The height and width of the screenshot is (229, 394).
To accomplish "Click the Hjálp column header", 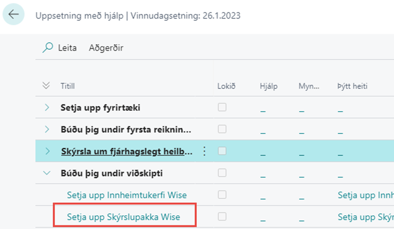I will tap(268, 86).
